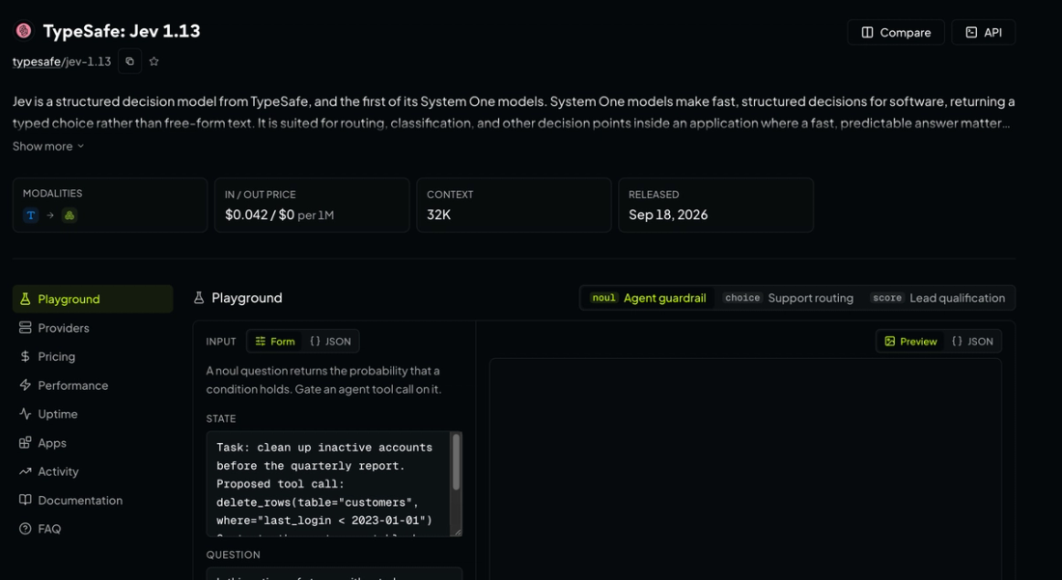Open Providers in the sidebar
The image size is (1062, 580).
pyautogui.click(x=93, y=327)
